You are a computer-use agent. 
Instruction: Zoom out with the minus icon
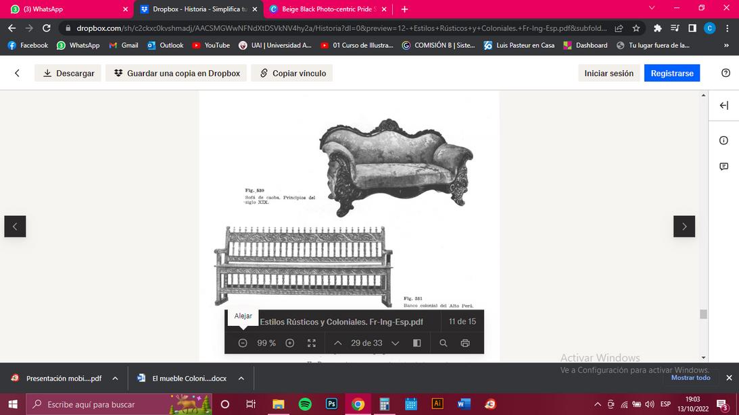[x=243, y=343]
